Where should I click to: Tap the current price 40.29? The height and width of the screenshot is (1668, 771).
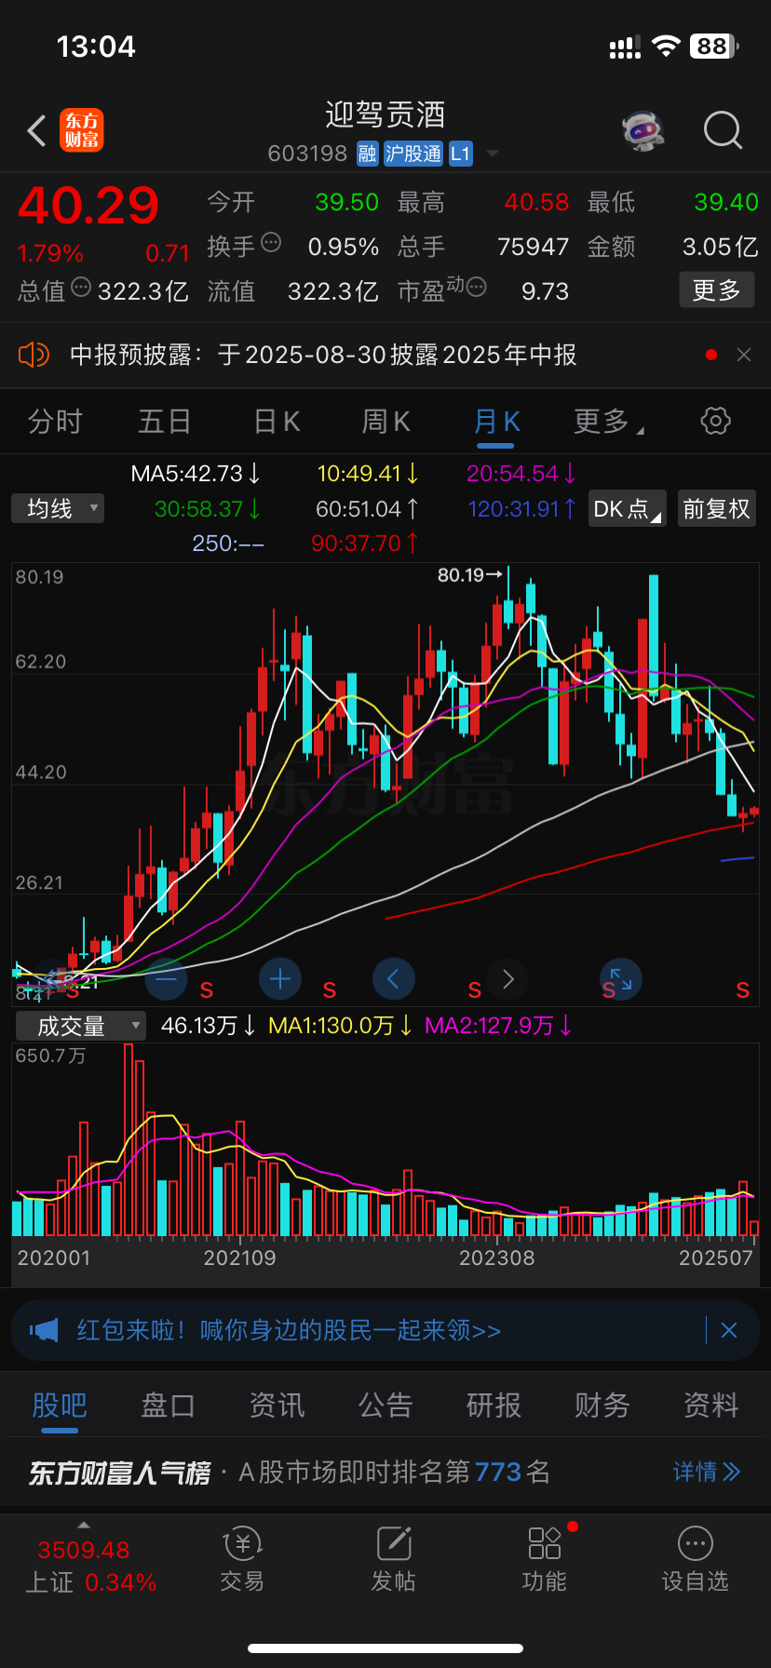[88, 206]
